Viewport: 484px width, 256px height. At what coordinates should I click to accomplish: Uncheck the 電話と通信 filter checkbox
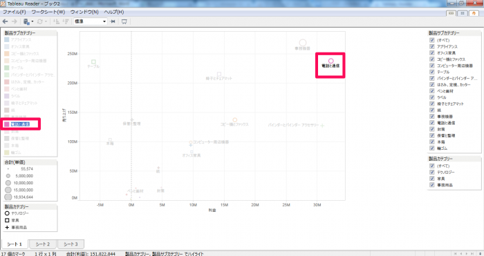pyautogui.click(x=432, y=123)
